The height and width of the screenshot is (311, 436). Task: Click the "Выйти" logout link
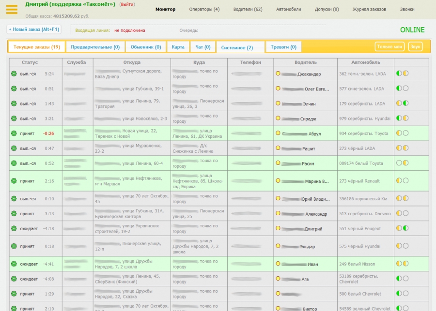click(127, 4)
